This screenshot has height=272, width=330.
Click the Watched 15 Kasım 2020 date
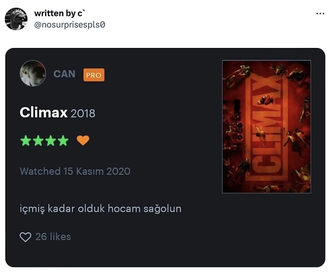coord(75,171)
